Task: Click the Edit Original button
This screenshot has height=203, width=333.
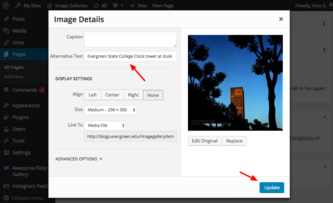Action: 205,141
